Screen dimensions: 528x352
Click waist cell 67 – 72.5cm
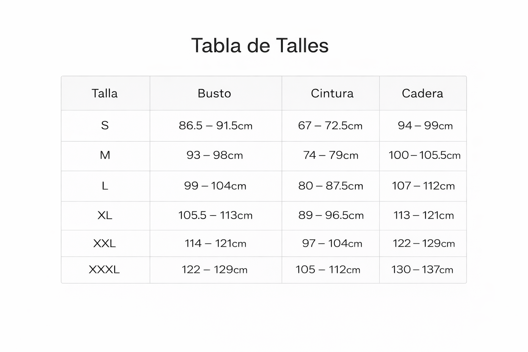click(330, 126)
